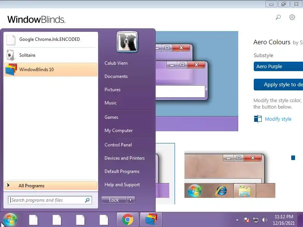Open Devices and Printers
Screen dimensions: 303x227
125,158
